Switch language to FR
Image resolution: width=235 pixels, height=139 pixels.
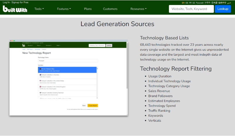(190, 3)
